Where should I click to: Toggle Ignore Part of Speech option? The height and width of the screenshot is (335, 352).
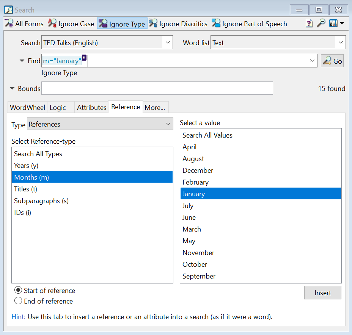(249, 24)
